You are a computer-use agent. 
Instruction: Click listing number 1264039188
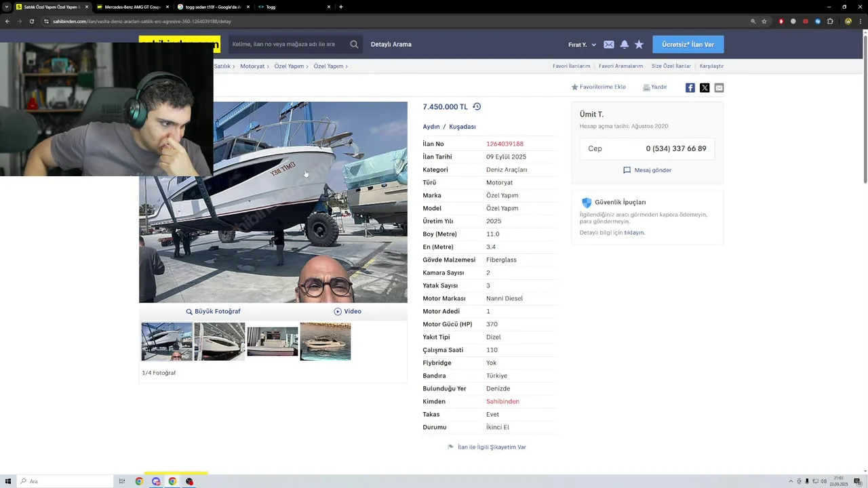(505, 144)
